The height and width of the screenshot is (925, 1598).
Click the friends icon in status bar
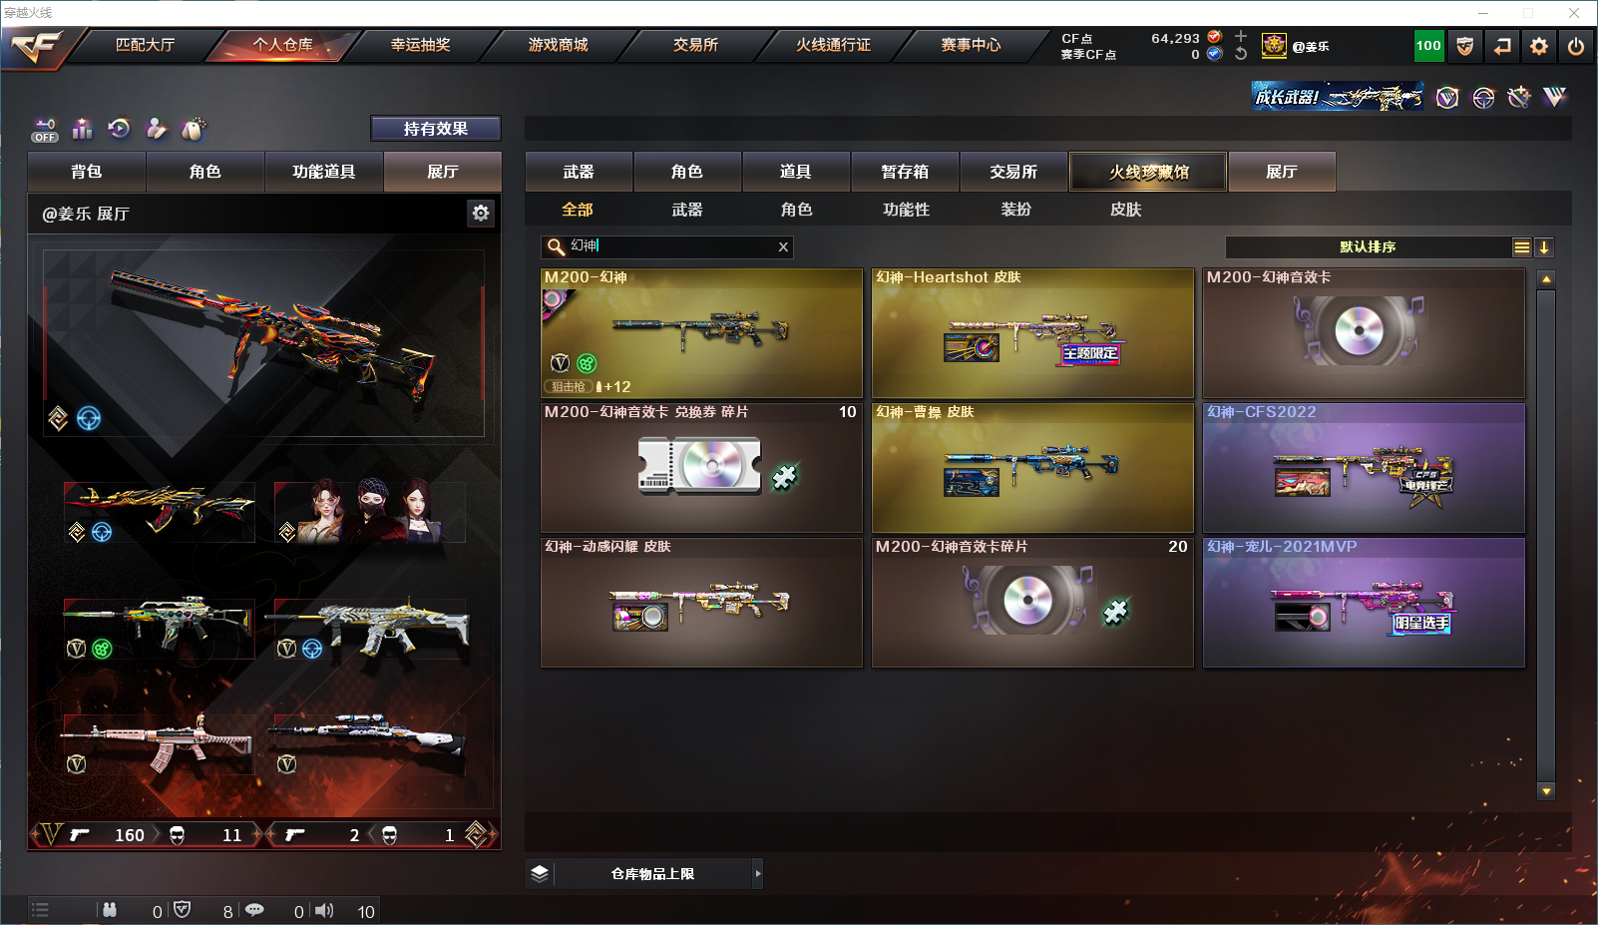tap(110, 909)
